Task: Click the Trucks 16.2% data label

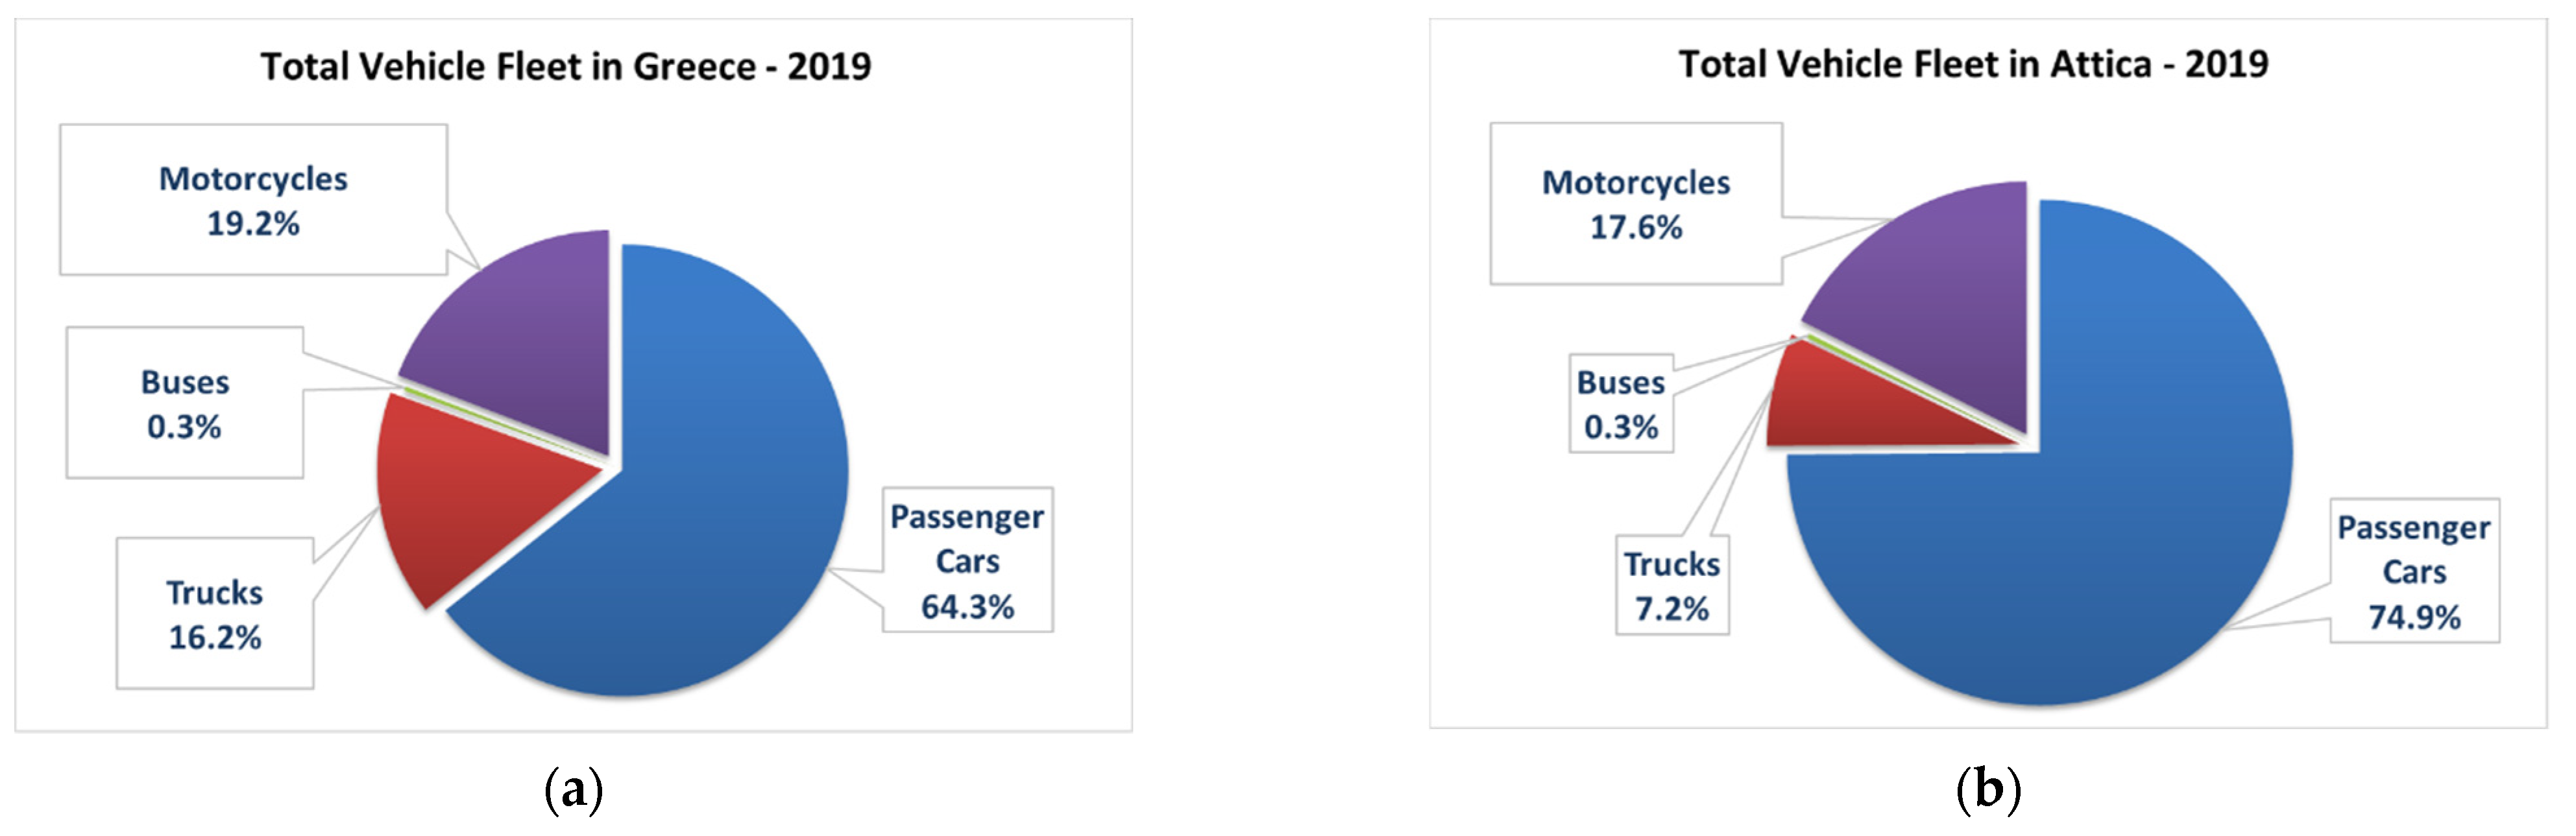Action: pyautogui.click(x=215, y=614)
